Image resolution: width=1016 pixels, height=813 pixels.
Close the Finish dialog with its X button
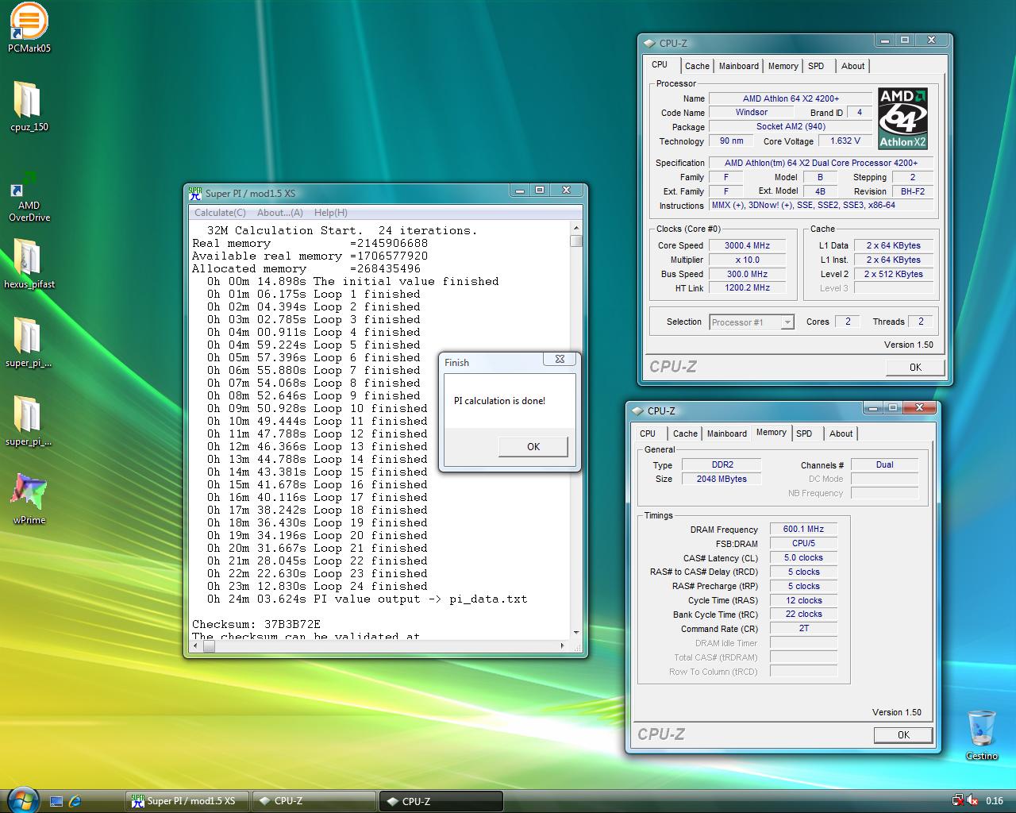[x=560, y=359]
